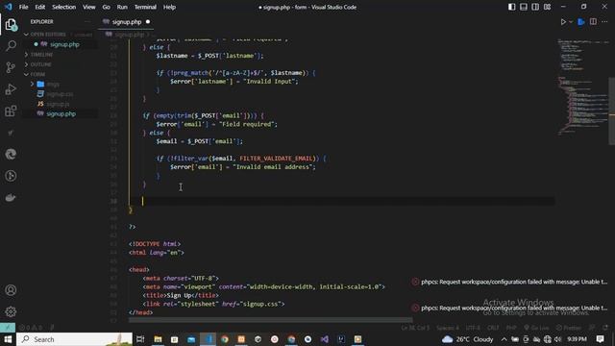Open the Run menu
Viewport: 615px width, 346px height.
(x=122, y=7)
